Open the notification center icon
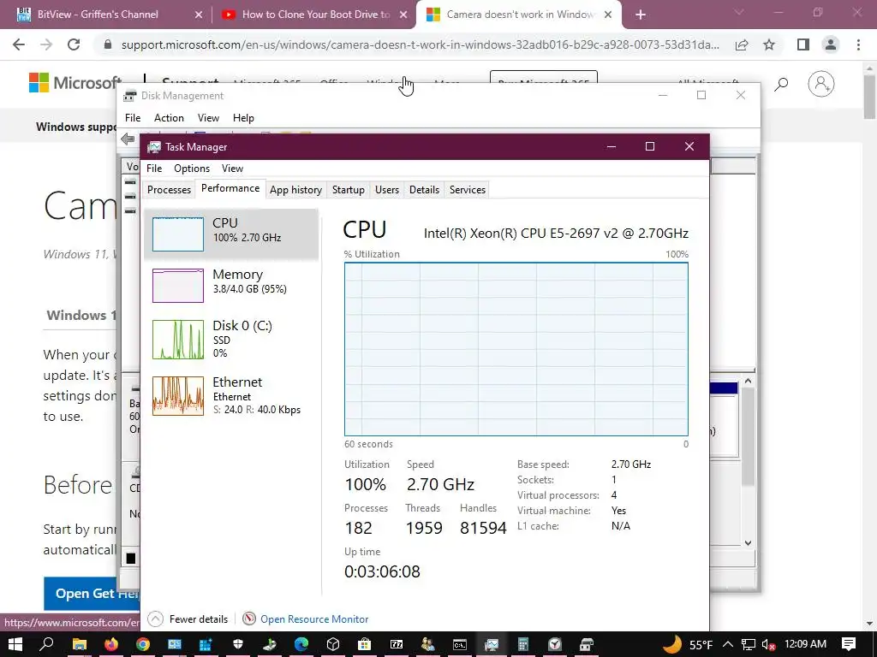The image size is (877, 657). (849, 644)
